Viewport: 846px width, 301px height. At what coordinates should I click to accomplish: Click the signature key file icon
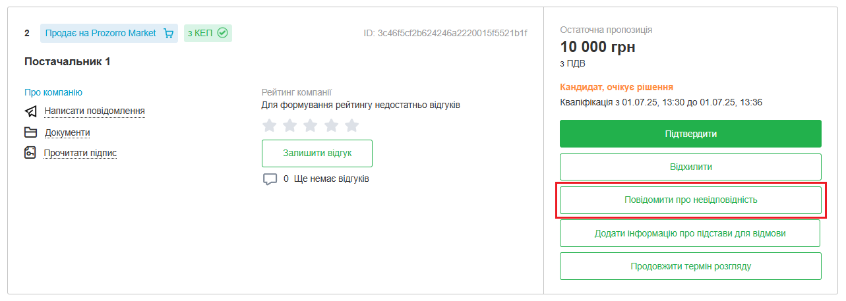pos(30,153)
